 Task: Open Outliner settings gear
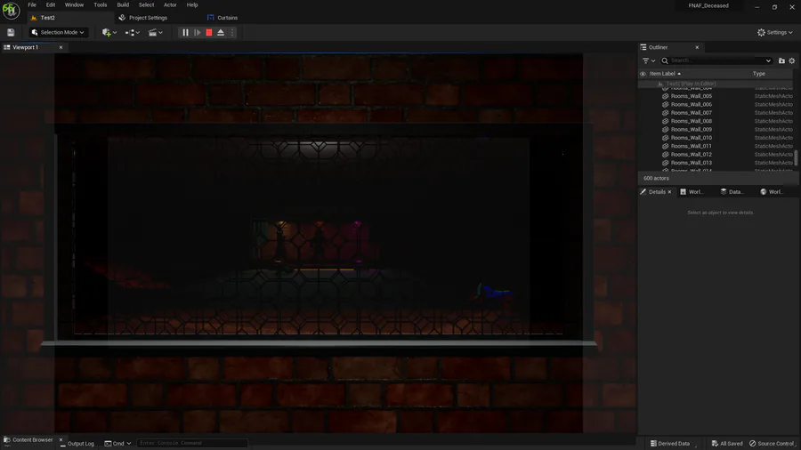point(792,60)
